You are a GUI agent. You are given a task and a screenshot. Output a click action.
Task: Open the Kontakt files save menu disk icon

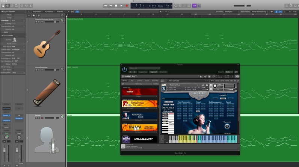coord(201,76)
